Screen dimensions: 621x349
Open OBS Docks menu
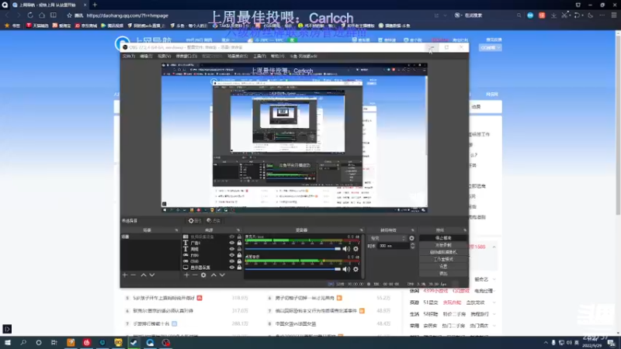(186, 56)
